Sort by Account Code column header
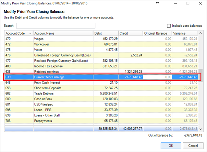The height and width of the screenshot is (152, 207). (16, 33)
